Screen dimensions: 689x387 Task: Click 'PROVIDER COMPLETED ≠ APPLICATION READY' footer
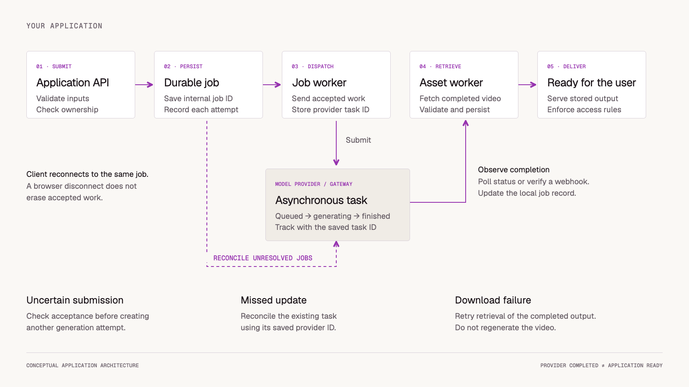602,365
